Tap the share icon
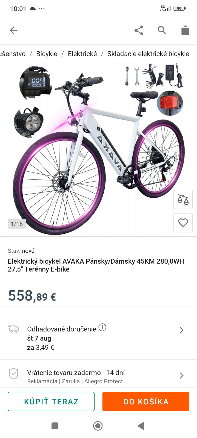Viewport: 197px width, 438px height. (x=139, y=30)
